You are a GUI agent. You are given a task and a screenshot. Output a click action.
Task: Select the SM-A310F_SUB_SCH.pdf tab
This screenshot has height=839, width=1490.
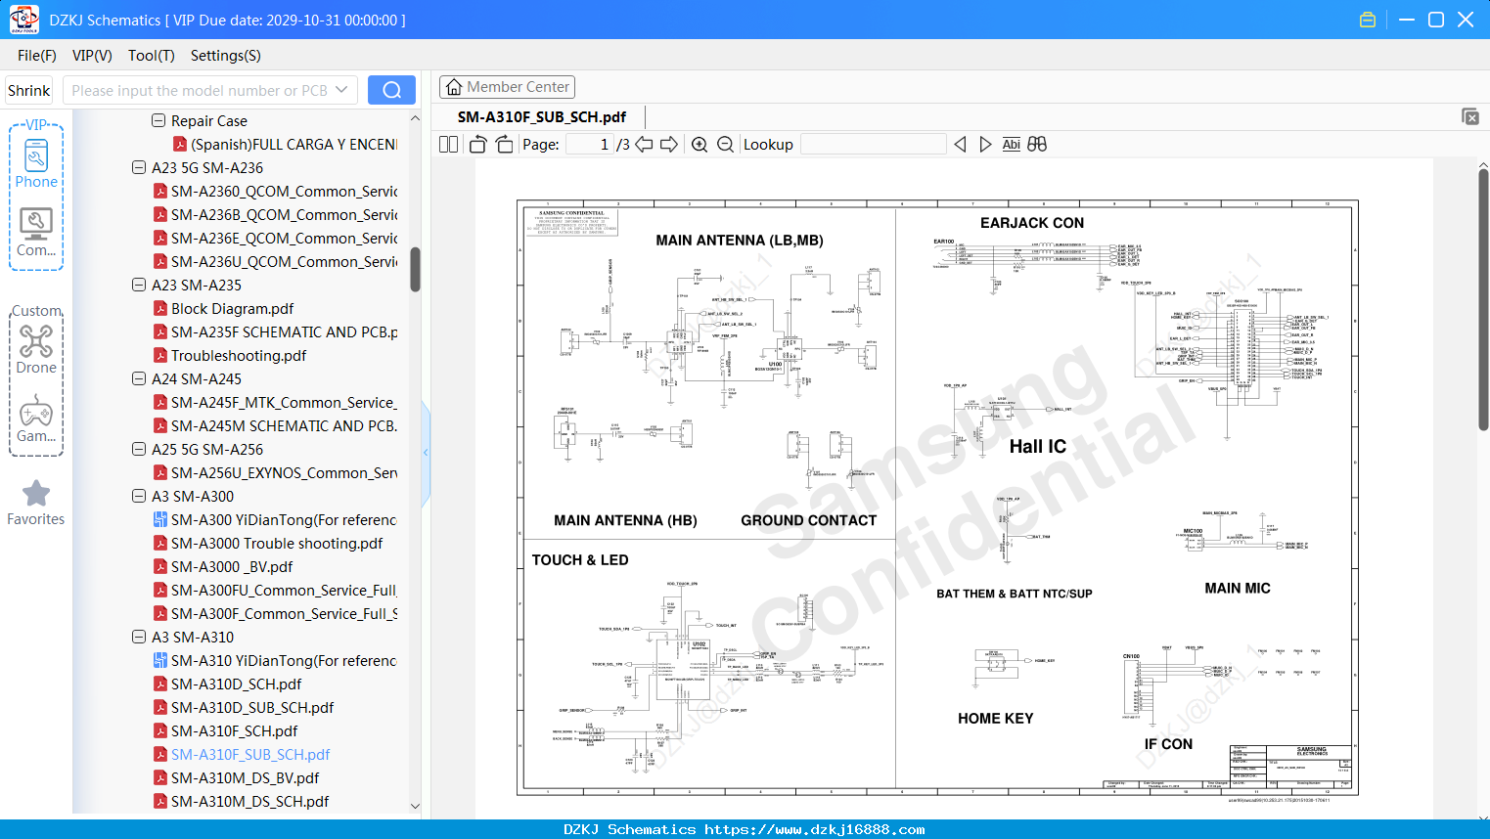click(542, 116)
